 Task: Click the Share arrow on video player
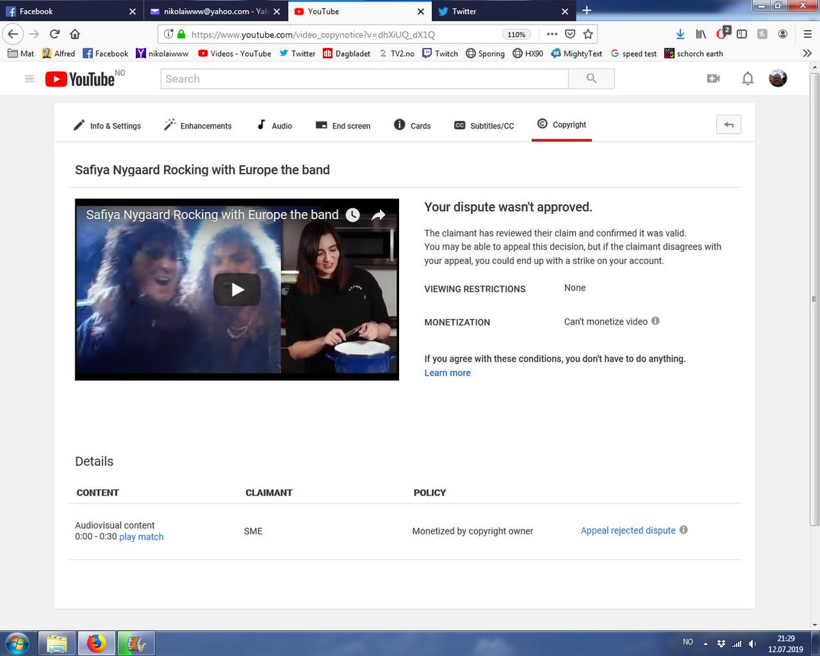pyautogui.click(x=379, y=215)
